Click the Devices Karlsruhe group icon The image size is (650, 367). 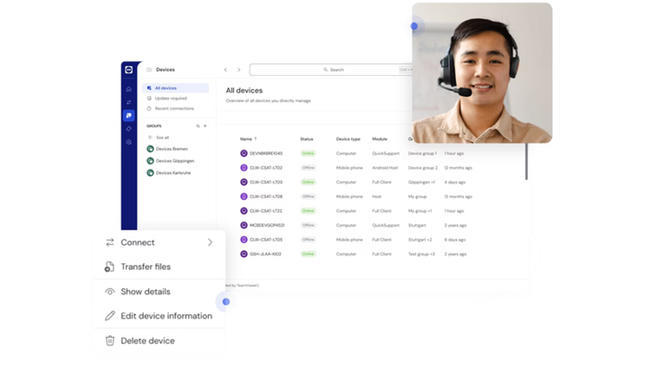click(x=150, y=173)
